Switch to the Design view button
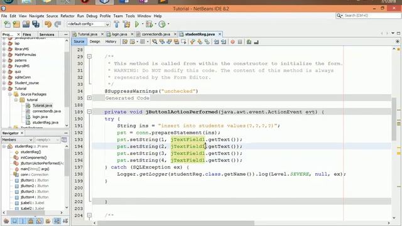The width and height of the screenshot is (402, 226). 95,41
